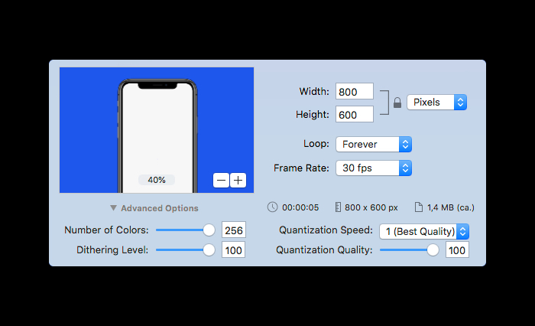The image size is (535, 326).
Task: Click the Frame Rate label
Action: pyautogui.click(x=301, y=168)
